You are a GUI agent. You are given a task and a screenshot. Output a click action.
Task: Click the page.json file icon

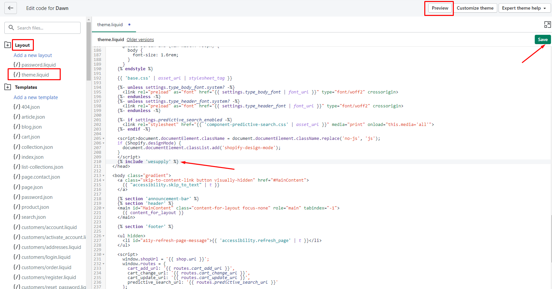[17, 187]
